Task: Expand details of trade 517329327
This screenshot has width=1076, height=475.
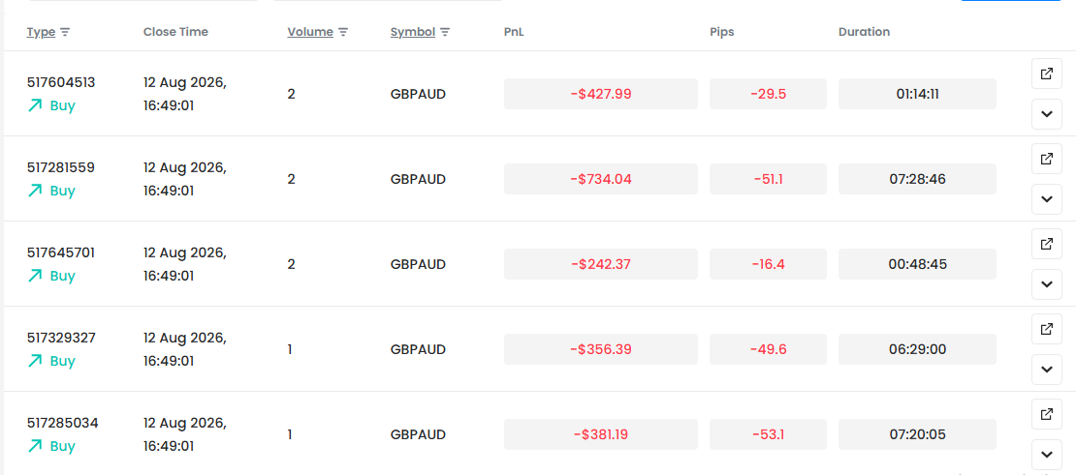Action: tap(1047, 369)
